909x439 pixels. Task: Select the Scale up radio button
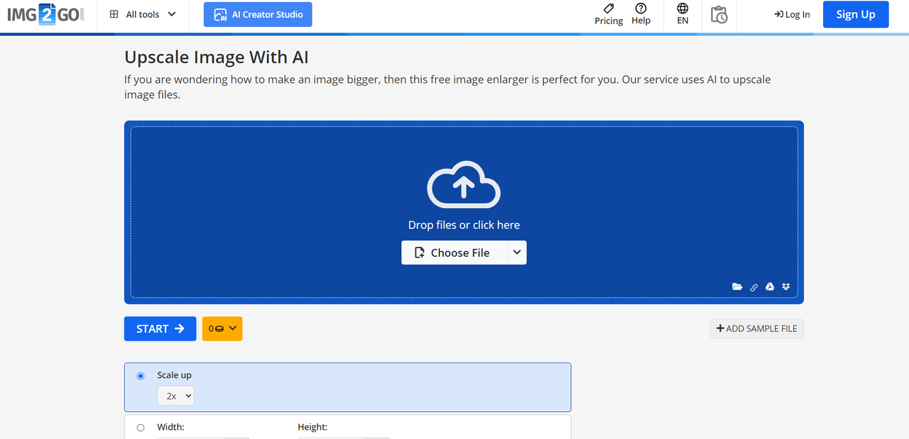click(x=141, y=376)
